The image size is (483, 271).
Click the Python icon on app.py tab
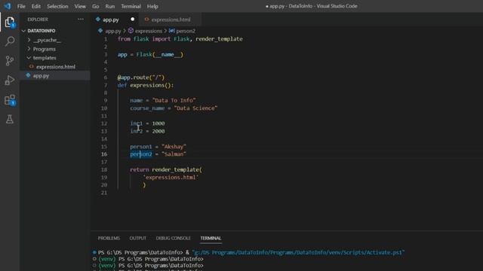coord(98,20)
